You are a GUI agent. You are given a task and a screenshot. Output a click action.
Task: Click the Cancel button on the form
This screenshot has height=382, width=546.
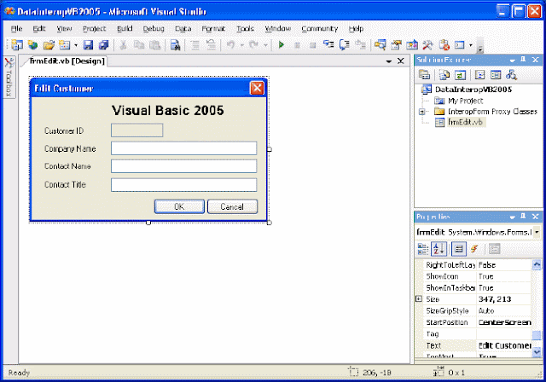coord(232,206)
